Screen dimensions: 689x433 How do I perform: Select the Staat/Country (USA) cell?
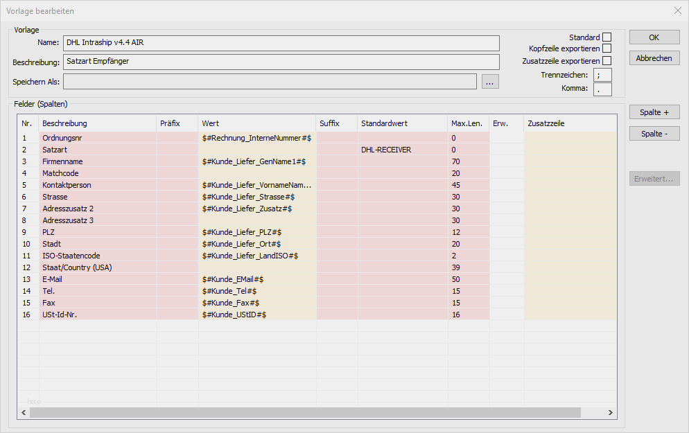(98, 267)
